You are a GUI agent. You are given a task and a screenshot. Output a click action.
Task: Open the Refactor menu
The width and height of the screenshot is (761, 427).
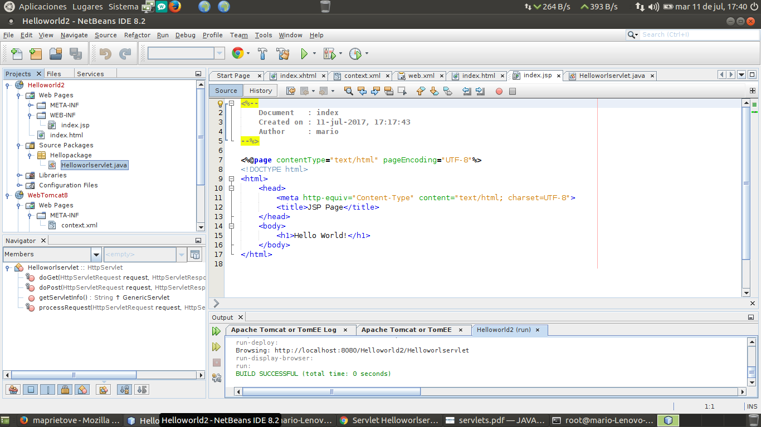pos(137,35)
